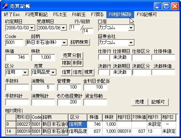Click the empty 手数料 input field
This screenshot has width=181, height=138.
pos(17,87)
